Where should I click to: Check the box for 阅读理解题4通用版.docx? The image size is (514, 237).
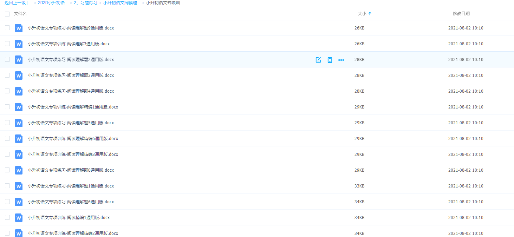coord(7,91)
